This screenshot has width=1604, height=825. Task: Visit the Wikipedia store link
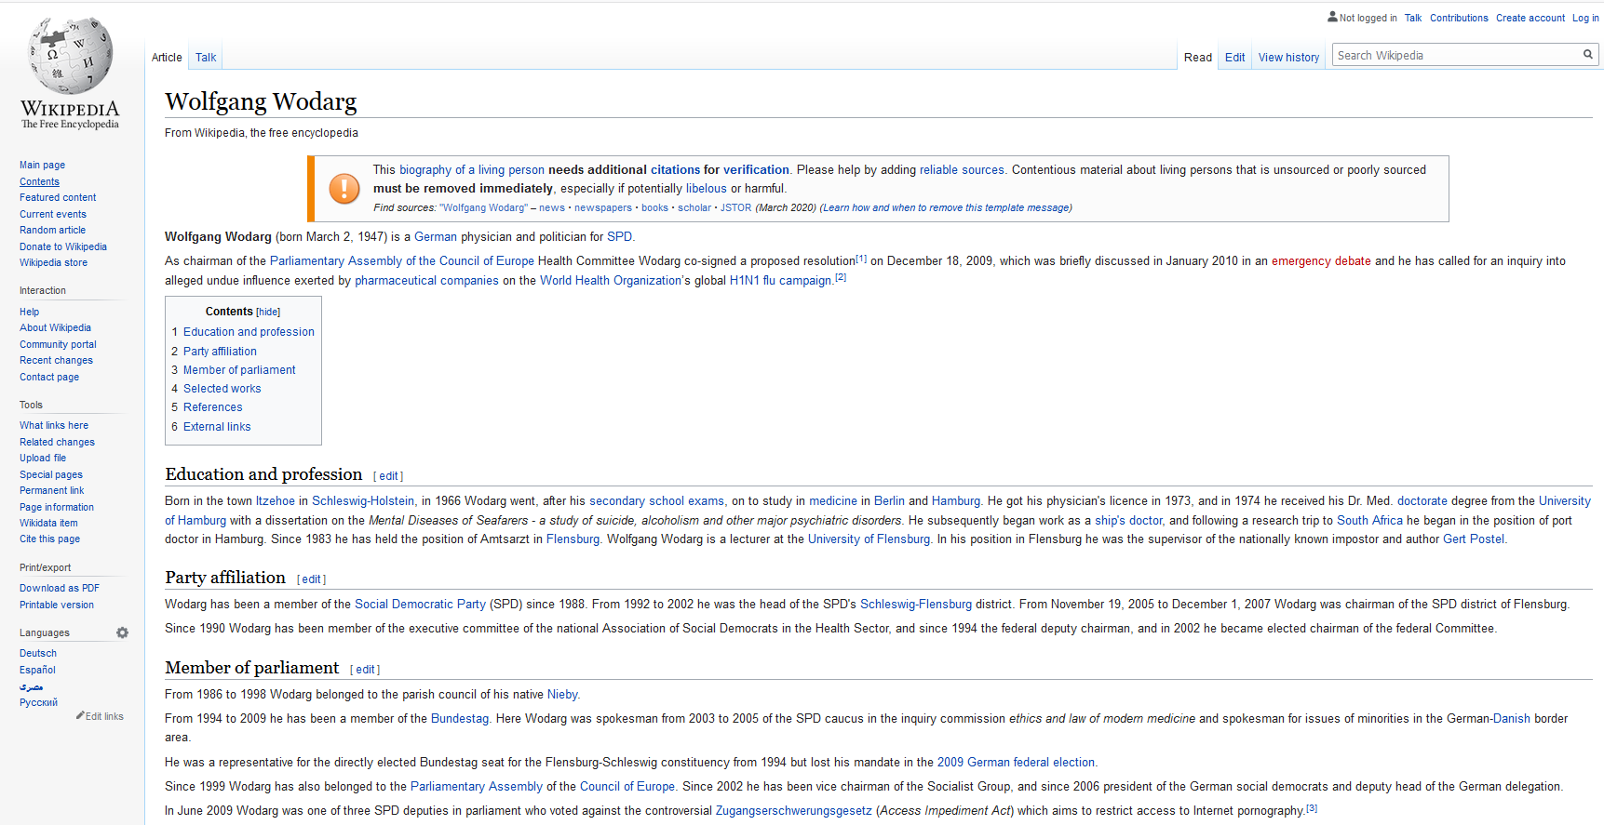tap(53, 263)
